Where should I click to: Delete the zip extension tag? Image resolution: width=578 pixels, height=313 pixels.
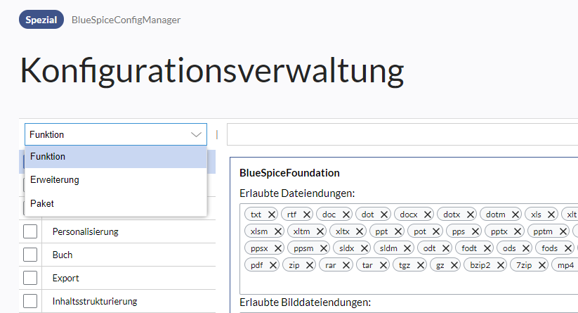309,265
